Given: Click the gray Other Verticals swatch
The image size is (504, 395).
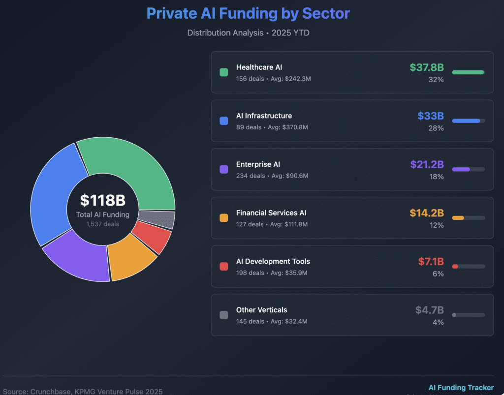Looking at the screenshot, I should coord(224,315).
